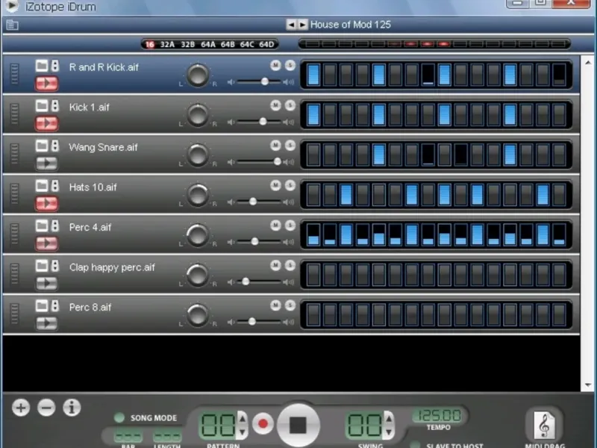597x448 pixels.
Task: Select the 32B pattern tab
Action: [188, 45]
